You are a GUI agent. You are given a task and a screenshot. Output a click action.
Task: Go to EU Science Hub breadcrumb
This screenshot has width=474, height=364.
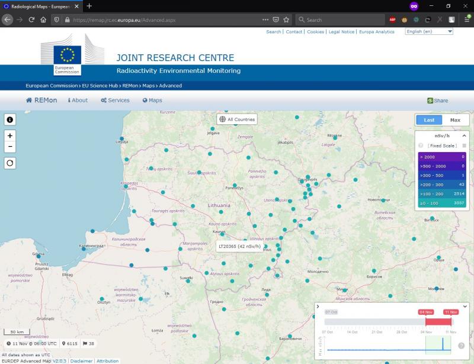(100, 86)
